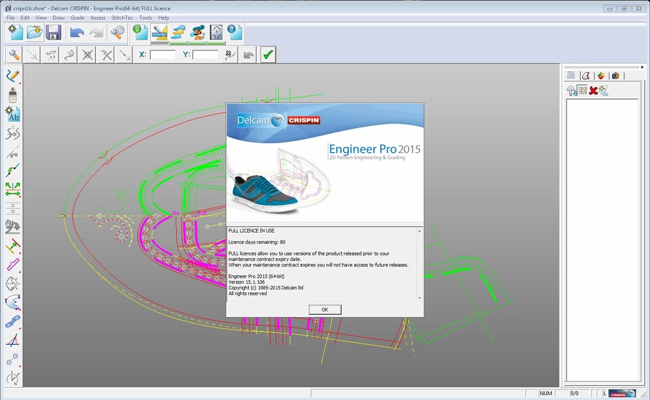Click the licence text scrollbar down arrow
The width and height of the screenshot is (650, 400).
419,298
